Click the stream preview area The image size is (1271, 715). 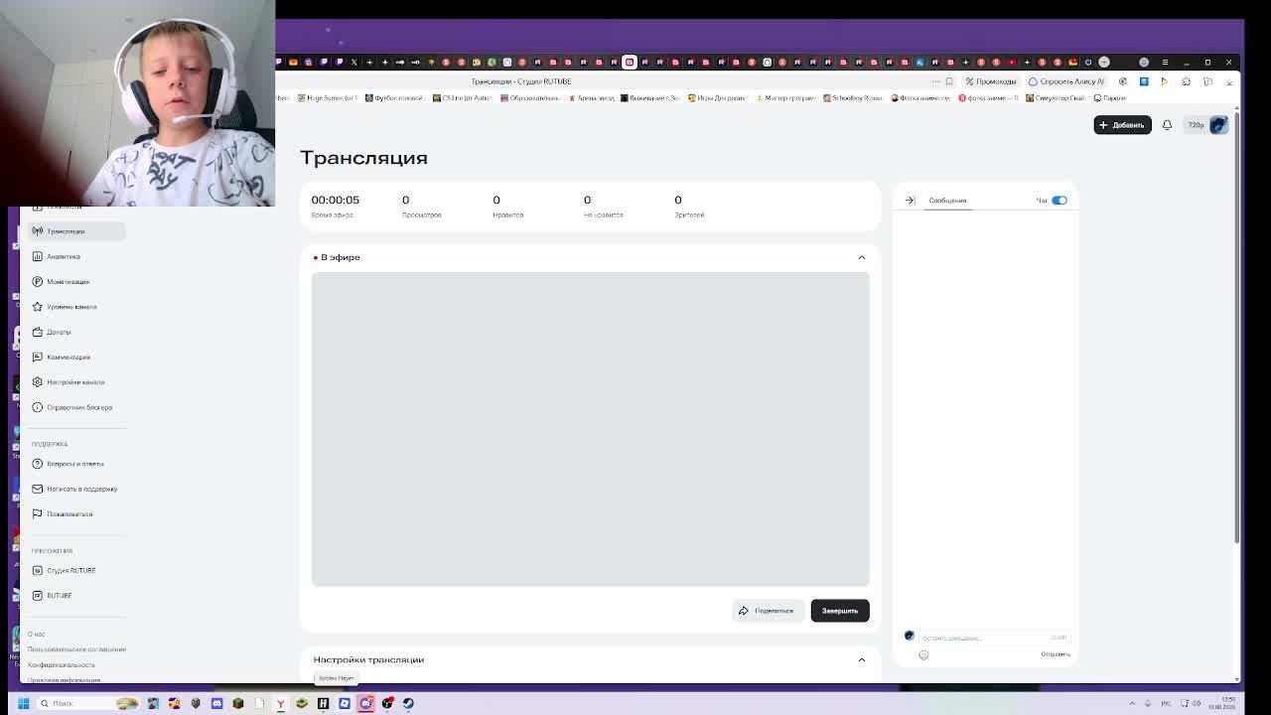pos(591,429)
